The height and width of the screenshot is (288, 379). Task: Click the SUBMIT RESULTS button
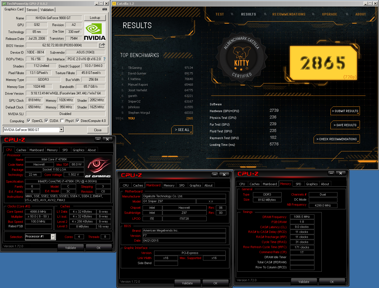[x=345, y=111]
